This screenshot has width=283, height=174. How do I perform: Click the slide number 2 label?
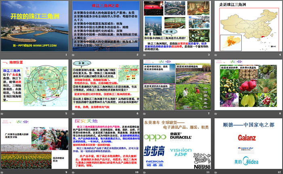(137, 55)
